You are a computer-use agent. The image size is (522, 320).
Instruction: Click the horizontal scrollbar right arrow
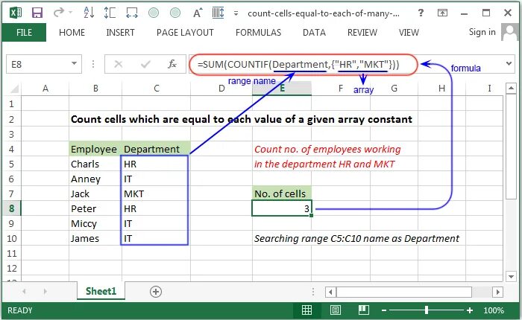(x=497, y=292)
